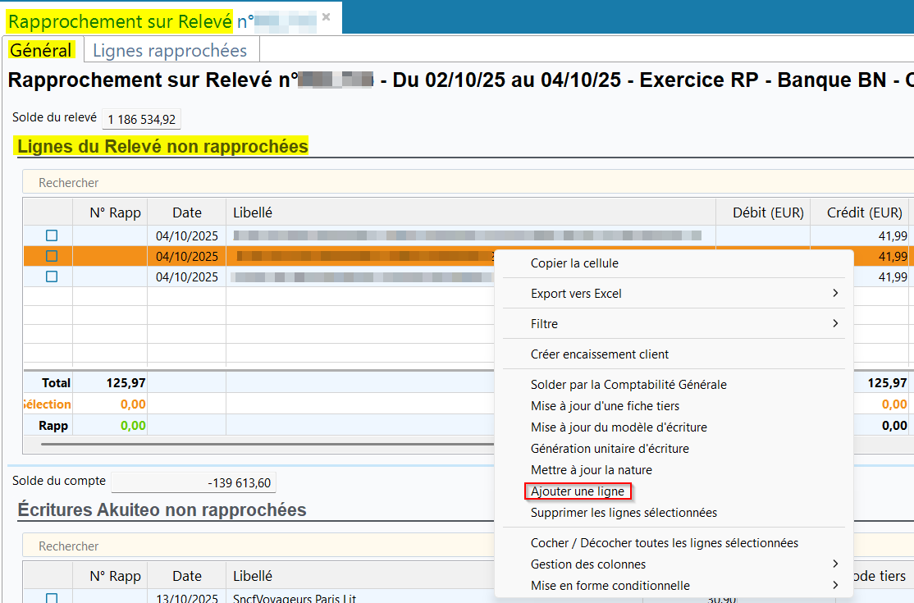Click Mettre à jour la nature
The height and width of the screenshot is (603, 914).
(x=591, y=470)
